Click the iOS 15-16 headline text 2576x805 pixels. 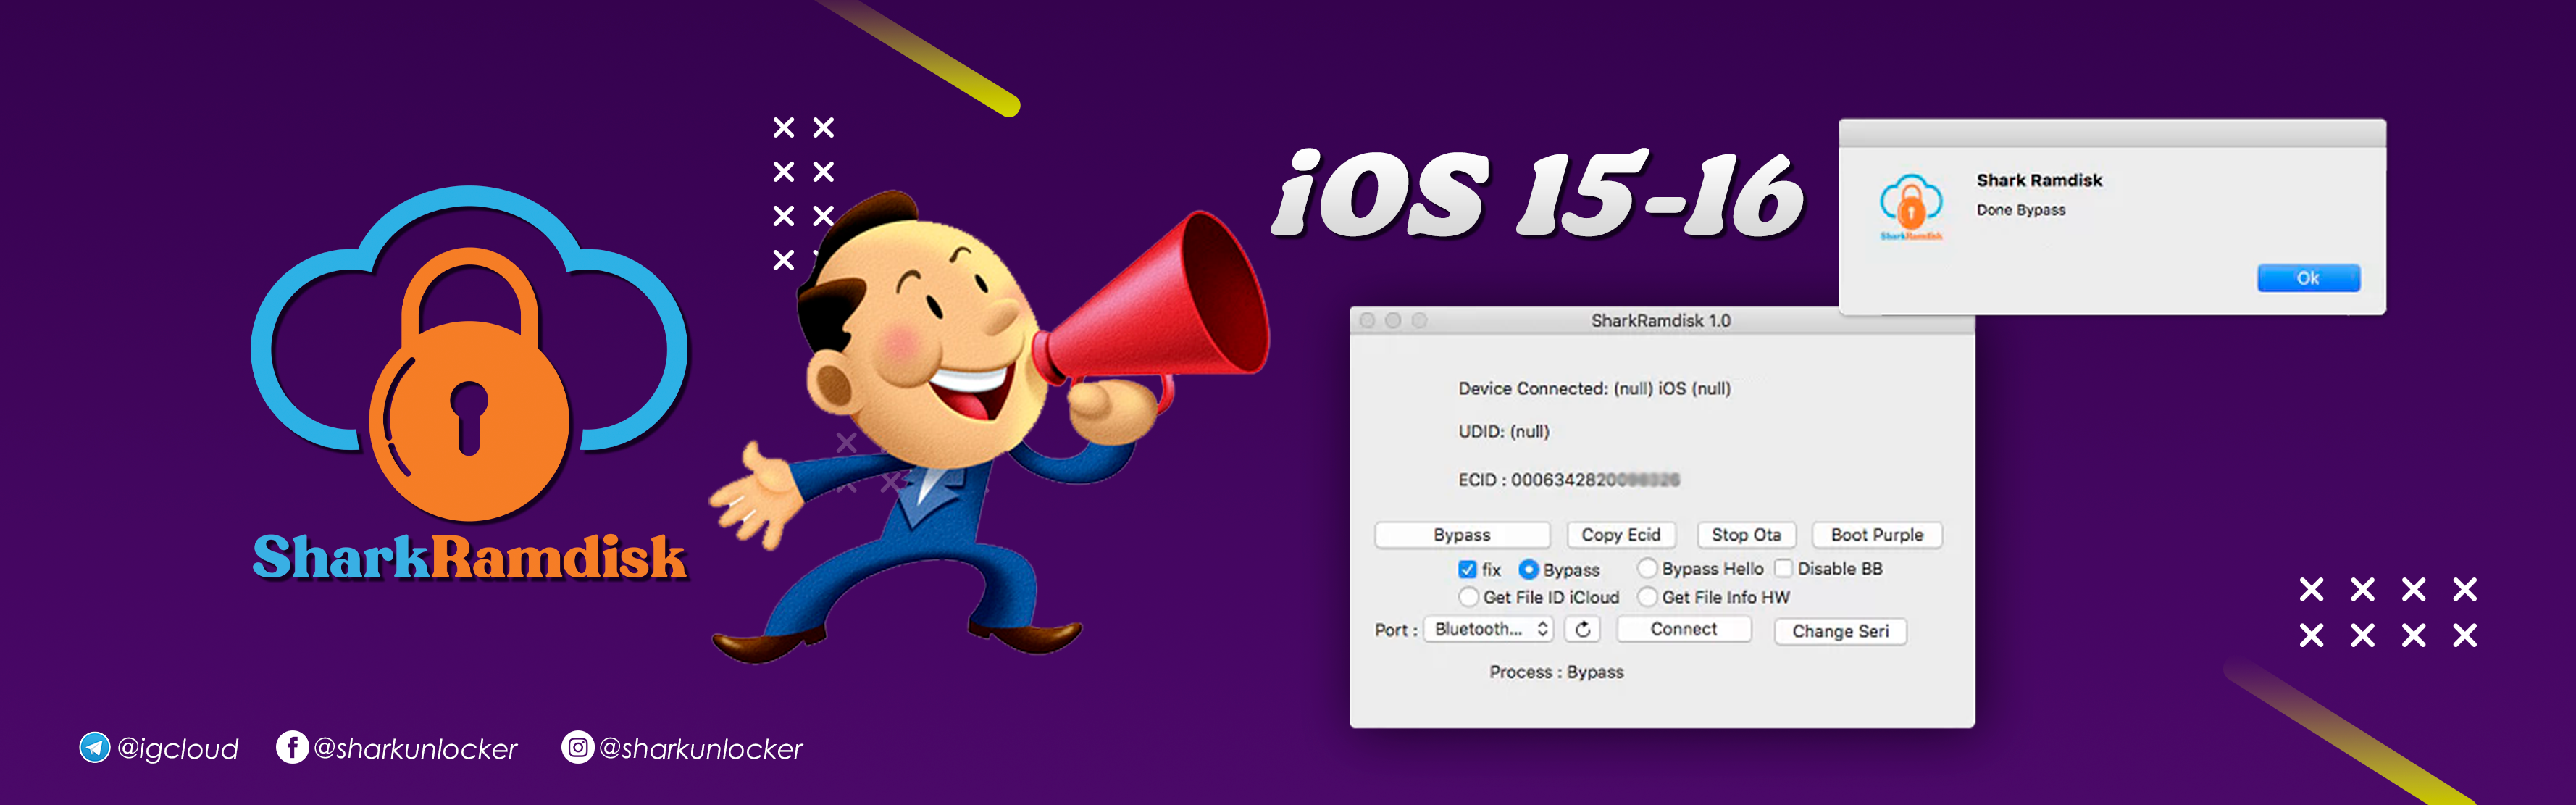click(1537, 193)
